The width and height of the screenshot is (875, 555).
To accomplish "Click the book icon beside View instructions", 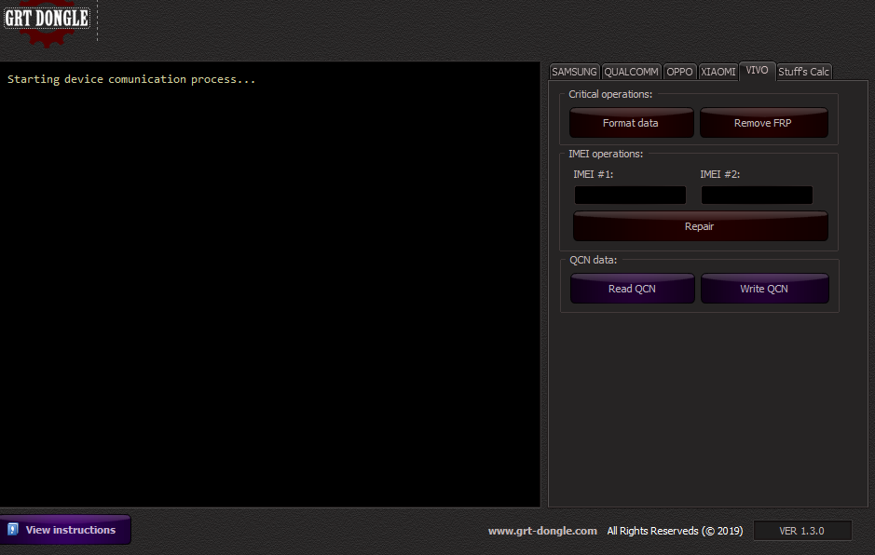I will click(x=13, y=529).
